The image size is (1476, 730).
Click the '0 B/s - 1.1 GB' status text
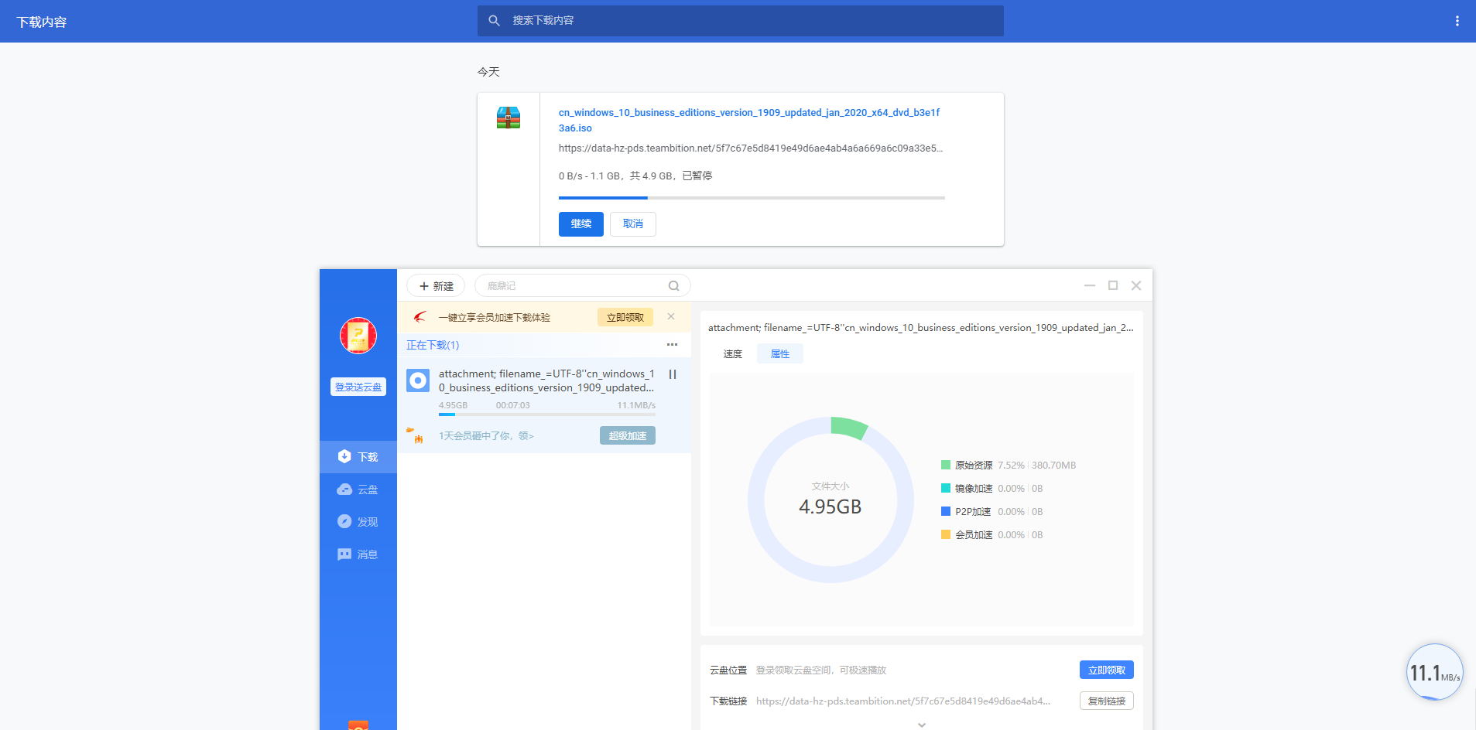(x=635, y=176)
